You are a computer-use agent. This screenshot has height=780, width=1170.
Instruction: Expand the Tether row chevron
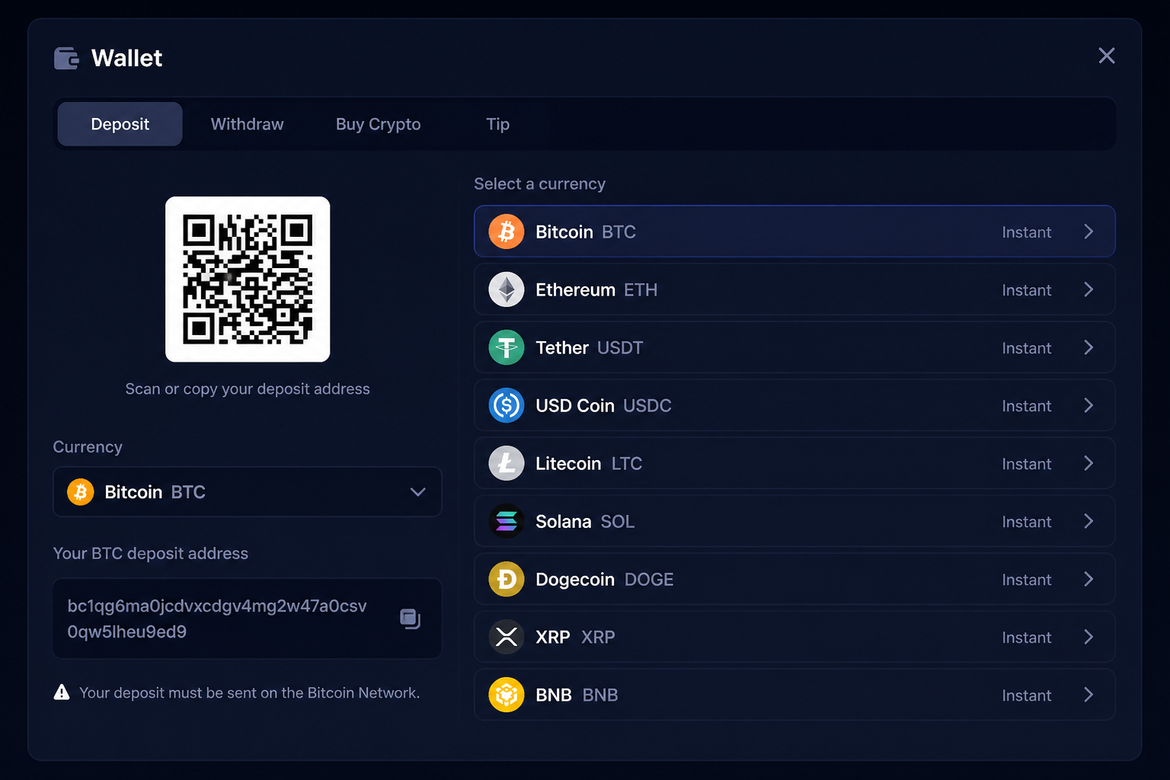pos(1088,347)
